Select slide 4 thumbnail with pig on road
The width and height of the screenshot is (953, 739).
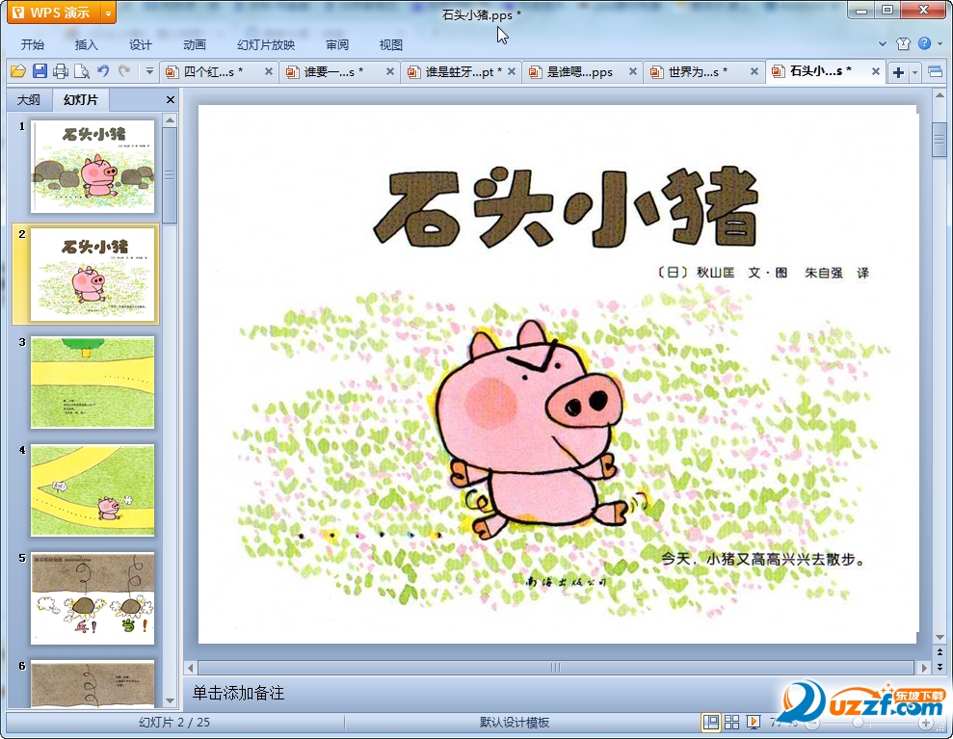click(x=93, y=489)
